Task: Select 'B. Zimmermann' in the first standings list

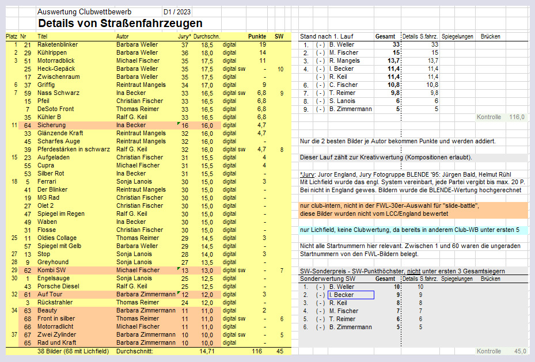Action: (350, 109)
